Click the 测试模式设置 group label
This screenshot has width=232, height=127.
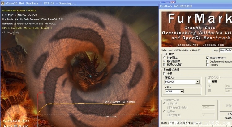[171, 100]
